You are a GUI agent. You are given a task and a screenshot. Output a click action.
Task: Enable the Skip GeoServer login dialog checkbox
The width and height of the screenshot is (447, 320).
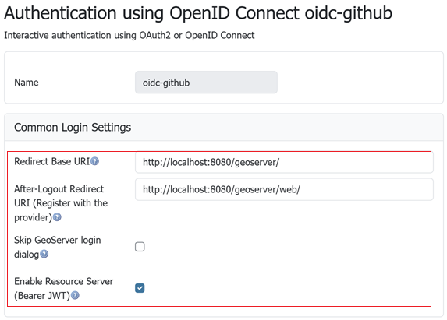[140, 247]
